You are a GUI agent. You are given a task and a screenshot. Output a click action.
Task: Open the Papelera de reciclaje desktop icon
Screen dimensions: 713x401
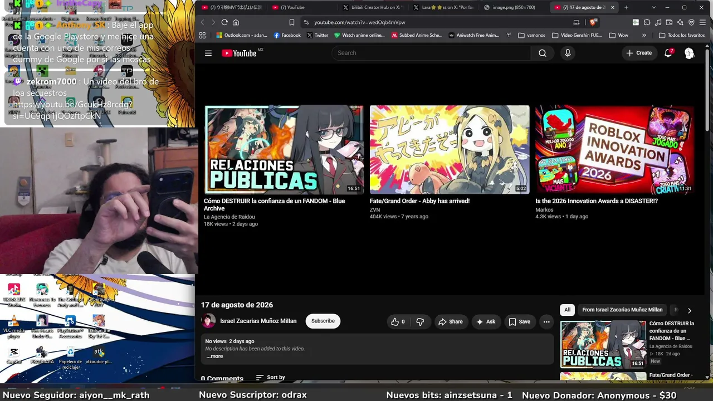(x=70, y=357)
